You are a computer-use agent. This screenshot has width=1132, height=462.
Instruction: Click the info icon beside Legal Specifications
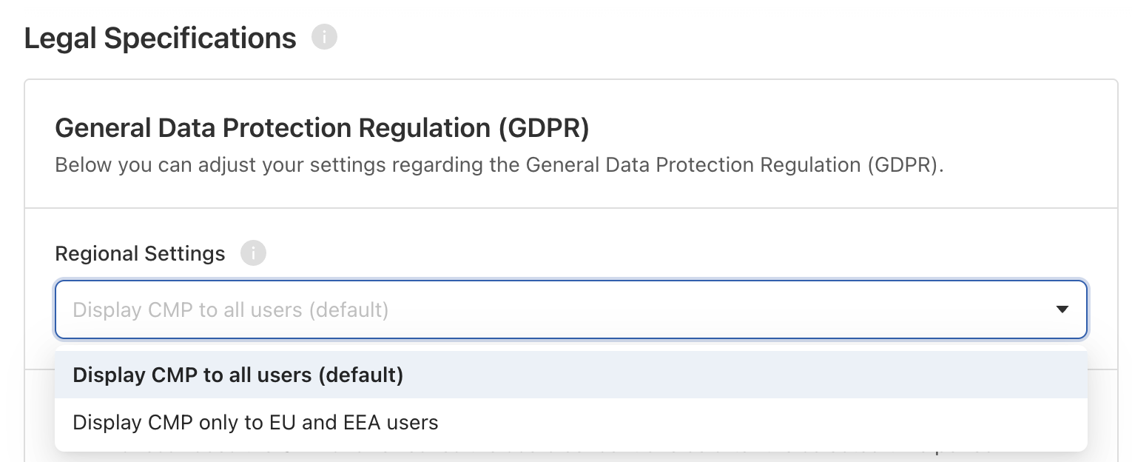point(324,37)
